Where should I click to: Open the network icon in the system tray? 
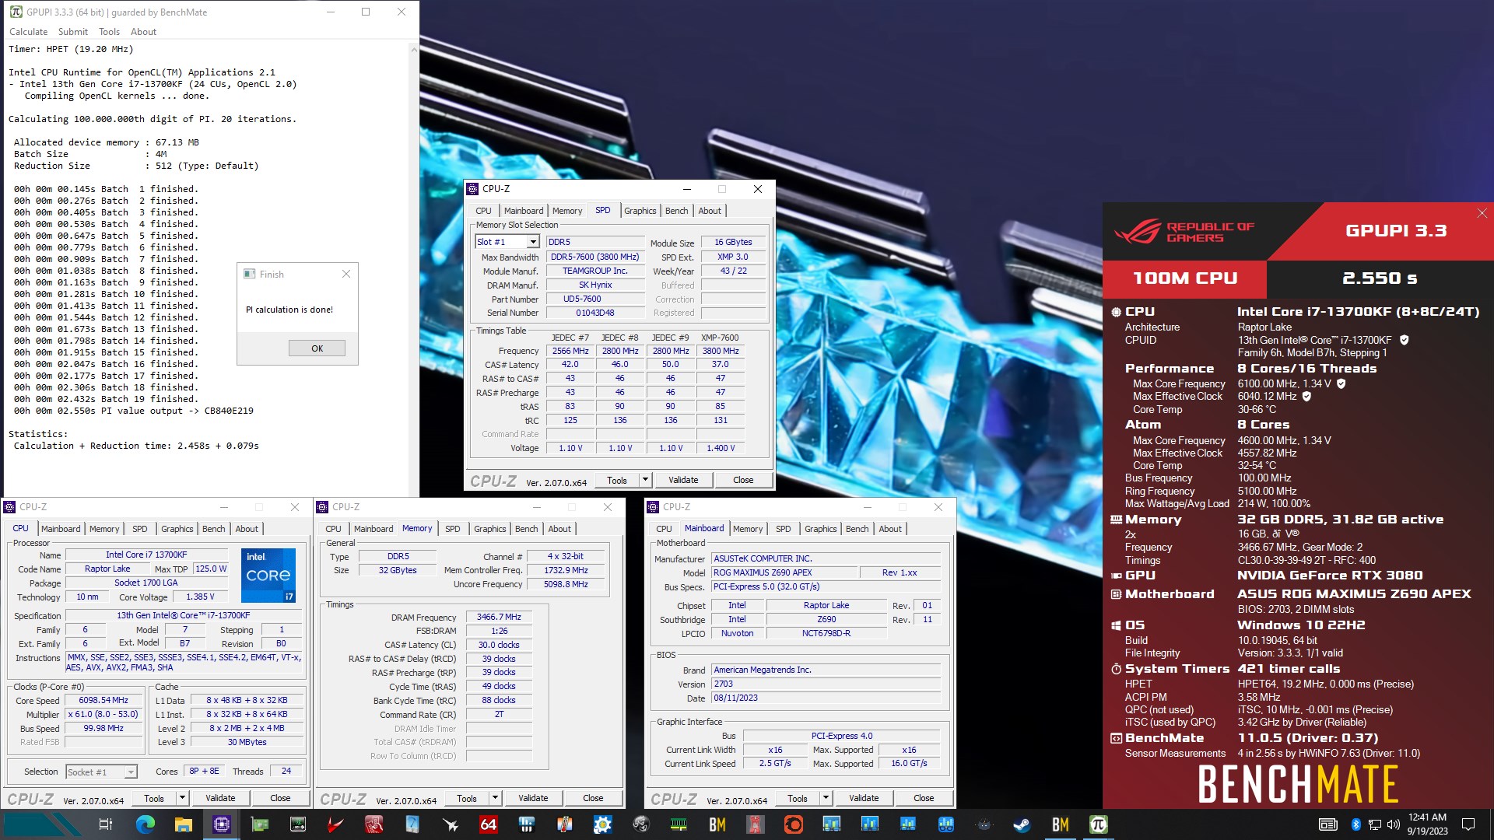click(1375, 824)
